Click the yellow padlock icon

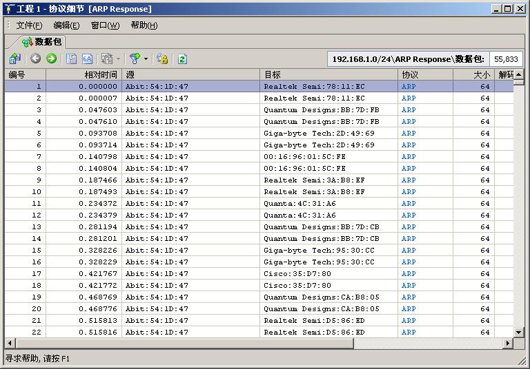(x=162, y=59)
